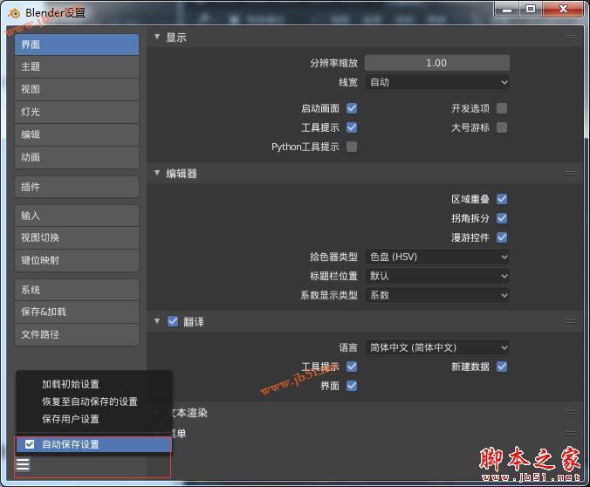
Task: Click the Blender logo in the title bar
Action: [x=14, y=13]
